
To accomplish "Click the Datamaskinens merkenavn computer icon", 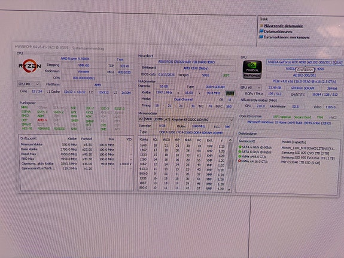I will click(x=261, y=37).
